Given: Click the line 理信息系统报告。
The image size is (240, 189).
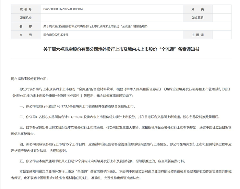Looking at the screenshot, I should pos(23,134).
